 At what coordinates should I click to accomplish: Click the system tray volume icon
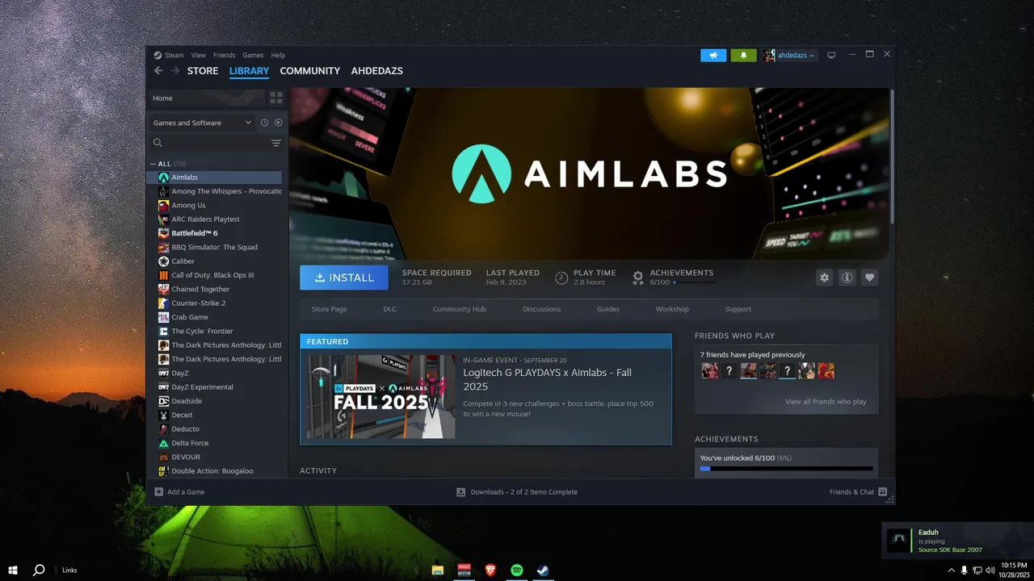tap(990, 570)
